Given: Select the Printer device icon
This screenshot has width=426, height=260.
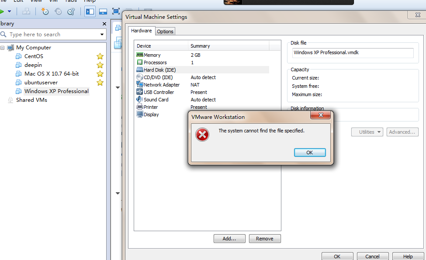Looking at the screenshot, I should coord(140,107).
